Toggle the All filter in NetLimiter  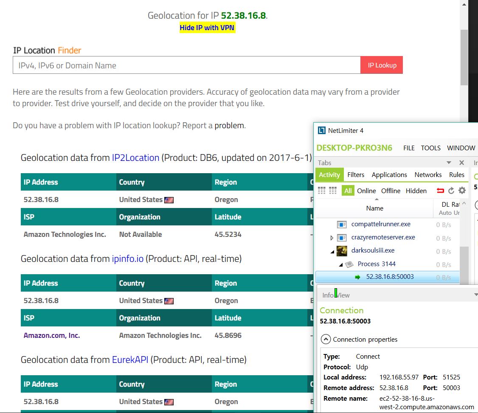pos(348,191)
